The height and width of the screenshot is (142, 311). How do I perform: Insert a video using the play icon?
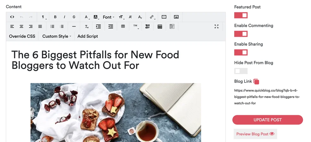[164, 17]
